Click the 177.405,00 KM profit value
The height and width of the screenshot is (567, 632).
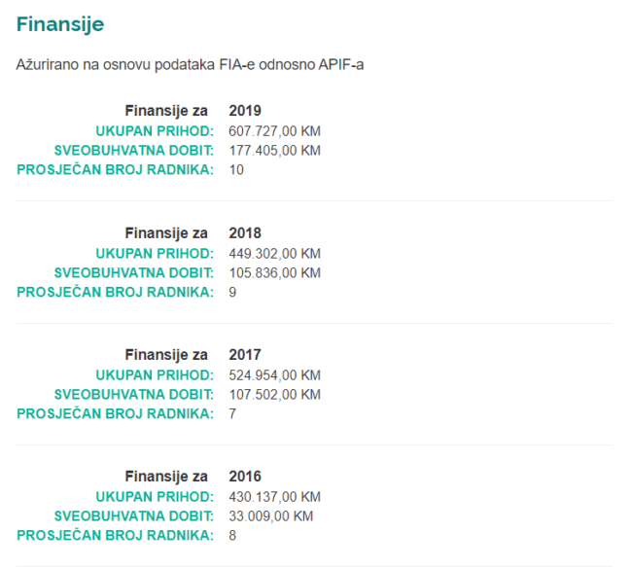coord(274,150)
